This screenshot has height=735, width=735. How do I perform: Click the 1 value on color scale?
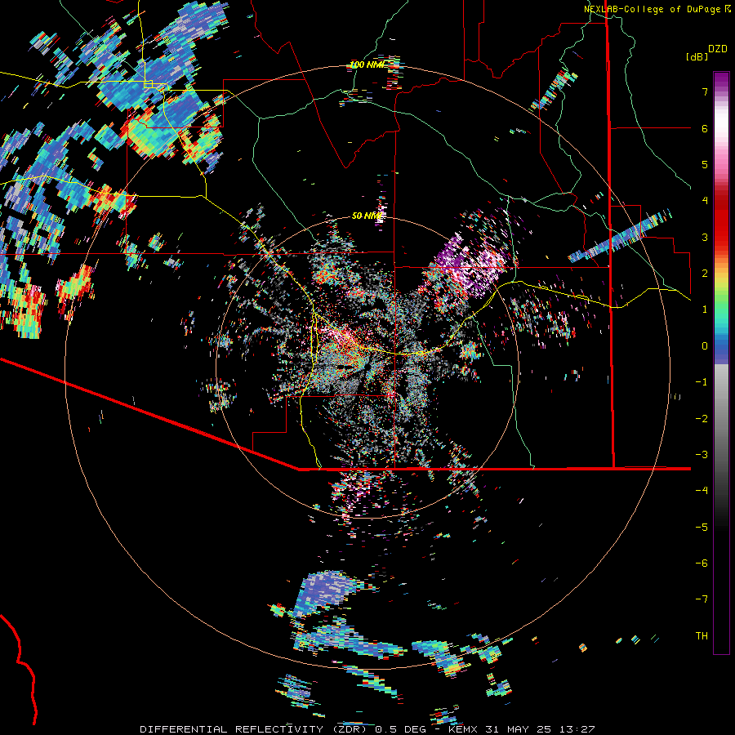pos(705,310)
